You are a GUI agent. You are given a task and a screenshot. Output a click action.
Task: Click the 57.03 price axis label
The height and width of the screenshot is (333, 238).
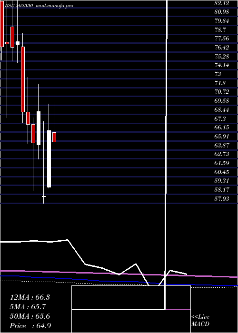(x=222, y=198)
